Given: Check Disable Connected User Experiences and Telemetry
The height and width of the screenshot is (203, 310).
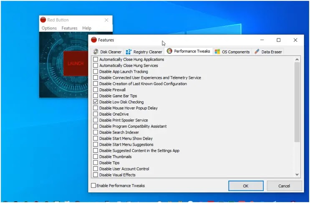Looking at the screenshot, I should point(96,78).
